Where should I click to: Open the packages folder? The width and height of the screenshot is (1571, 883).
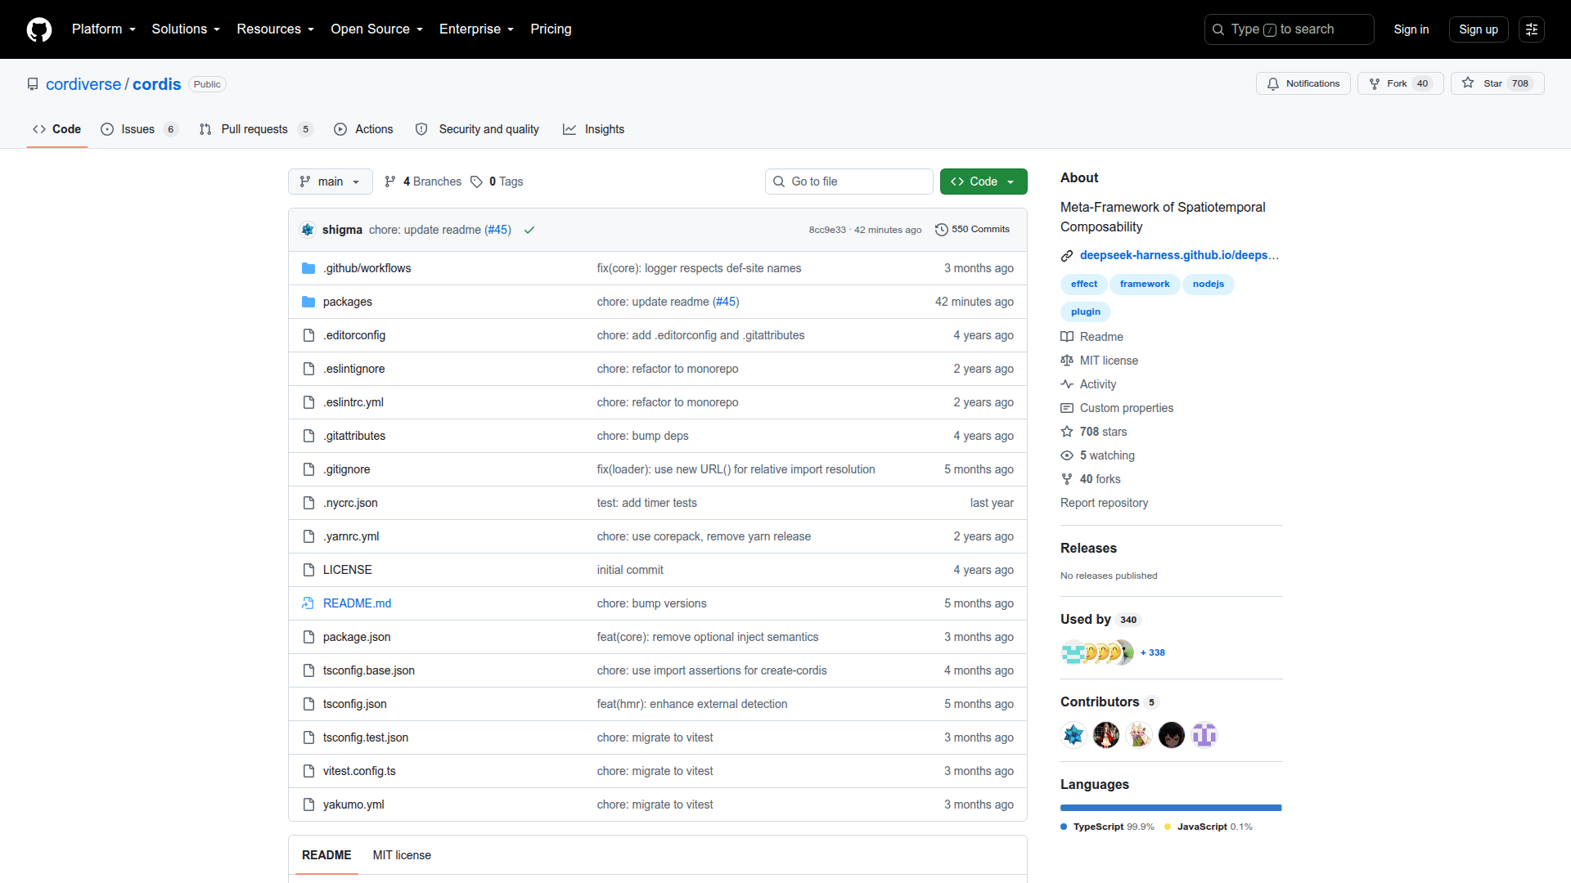347,302
